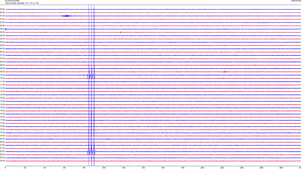Click the 22m tick label on time axis
This screenshot has height=169, width=301.
point(222,168)
